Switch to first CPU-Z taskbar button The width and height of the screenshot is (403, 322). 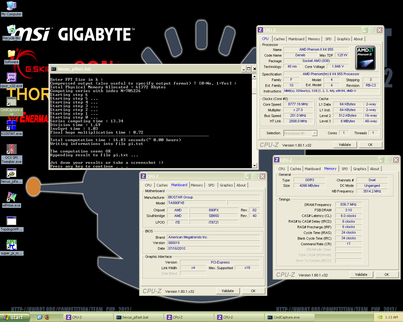(x=88, y=317)
